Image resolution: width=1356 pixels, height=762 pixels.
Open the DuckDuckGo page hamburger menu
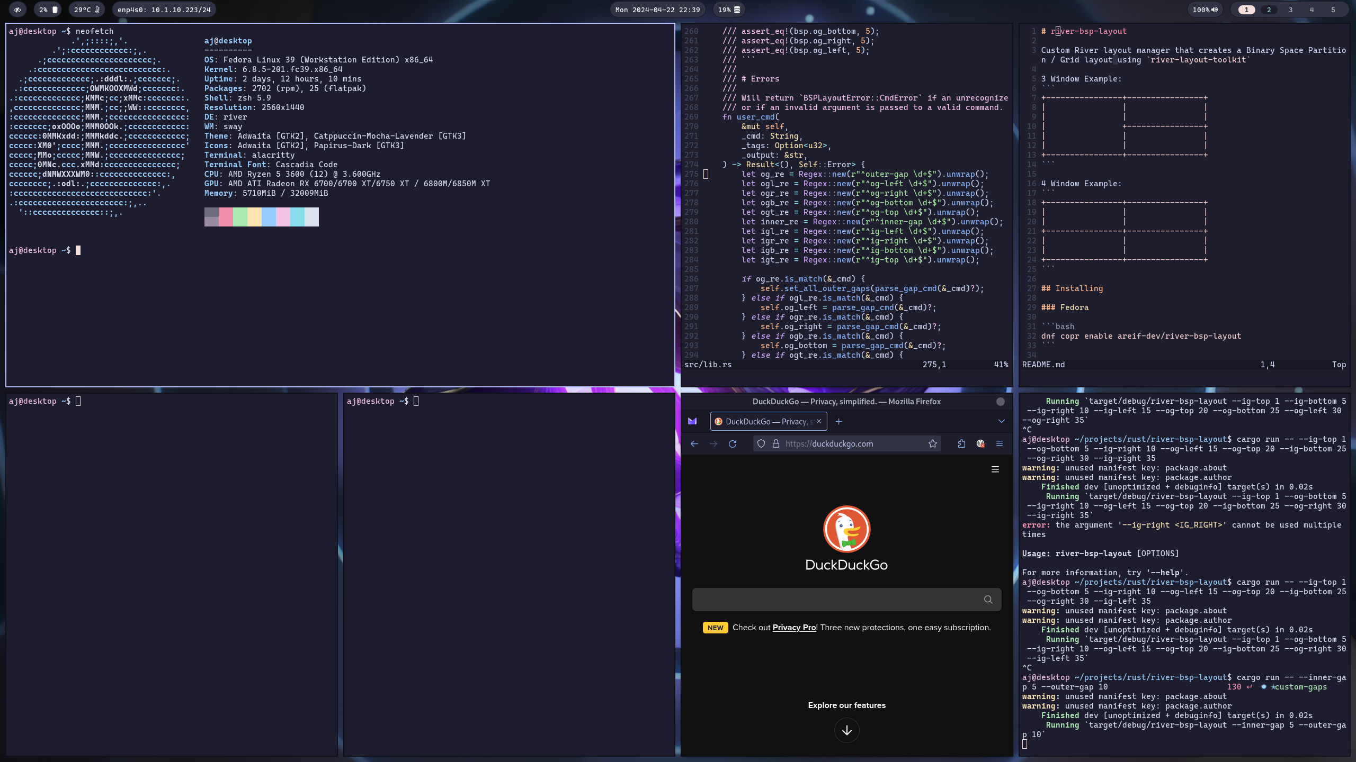tap(995, 469)
